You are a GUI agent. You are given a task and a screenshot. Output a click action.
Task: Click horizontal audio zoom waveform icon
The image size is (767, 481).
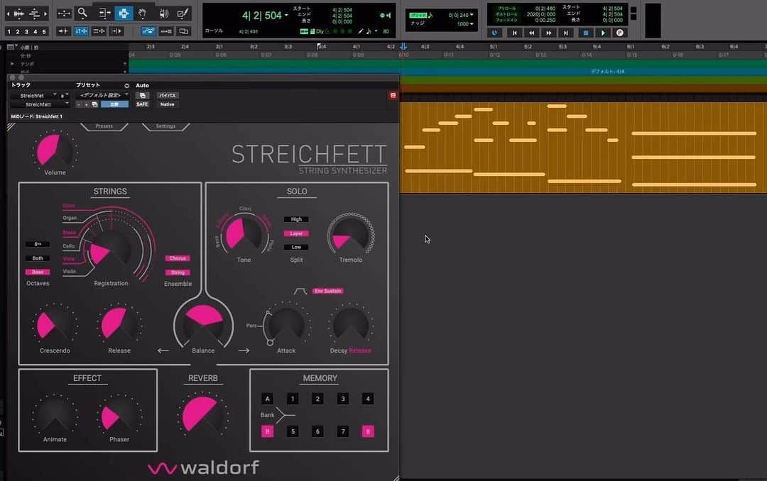click(x=19, y=13)
